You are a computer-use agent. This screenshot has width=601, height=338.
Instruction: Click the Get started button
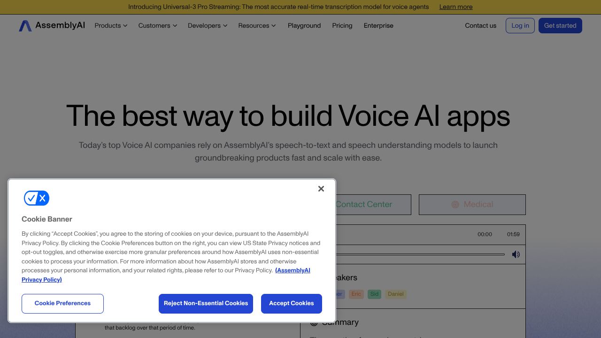[x=560, y=26]
